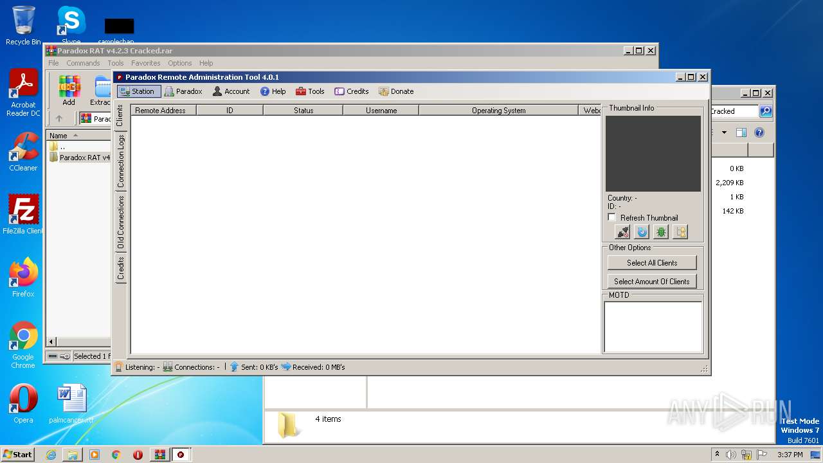Open the Paradox toolbar menu
823x463 pixels.
[183, 91]
